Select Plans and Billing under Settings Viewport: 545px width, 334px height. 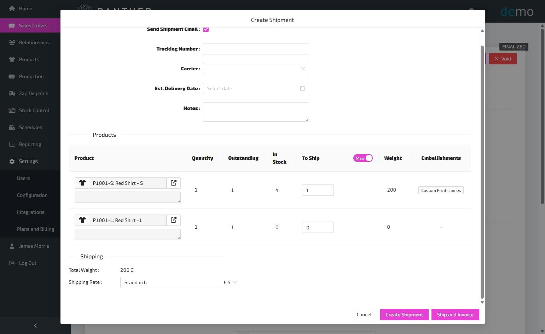(x=35, y=229)
